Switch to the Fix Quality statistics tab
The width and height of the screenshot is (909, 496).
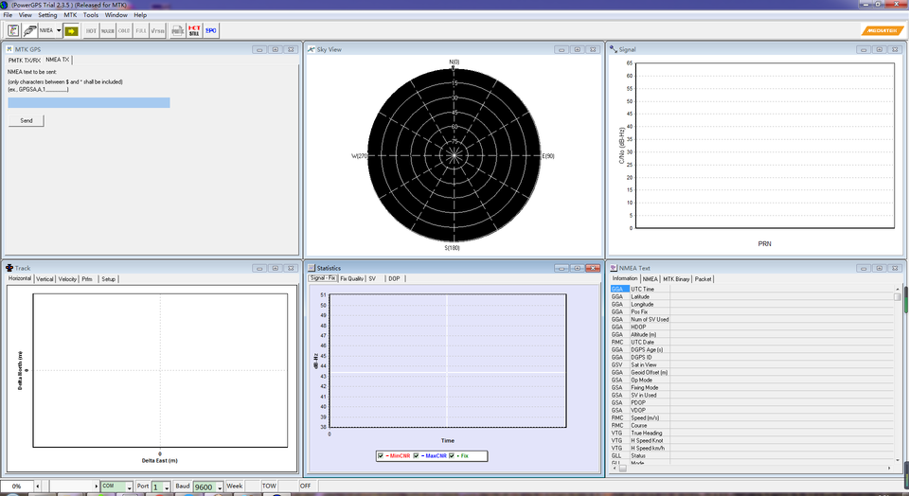351,279
